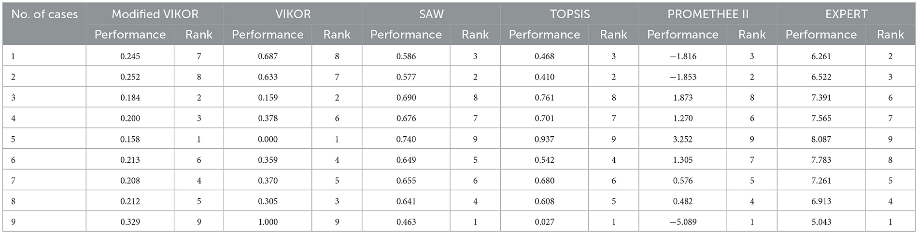Select the EXPERT column header
The height and width of the screenshot is (234, 918).
[847, 14]
